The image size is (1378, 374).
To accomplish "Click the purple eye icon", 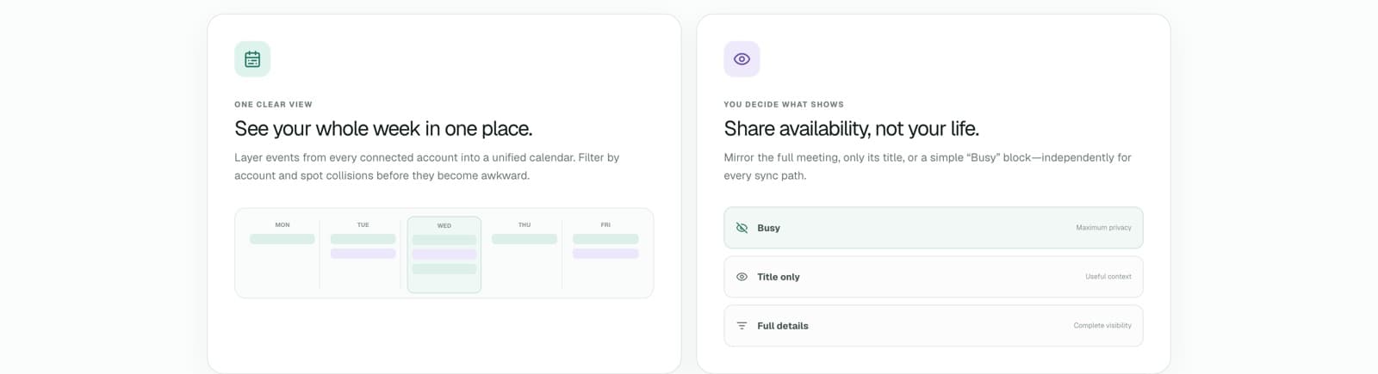I will click(x=742, y=59).
